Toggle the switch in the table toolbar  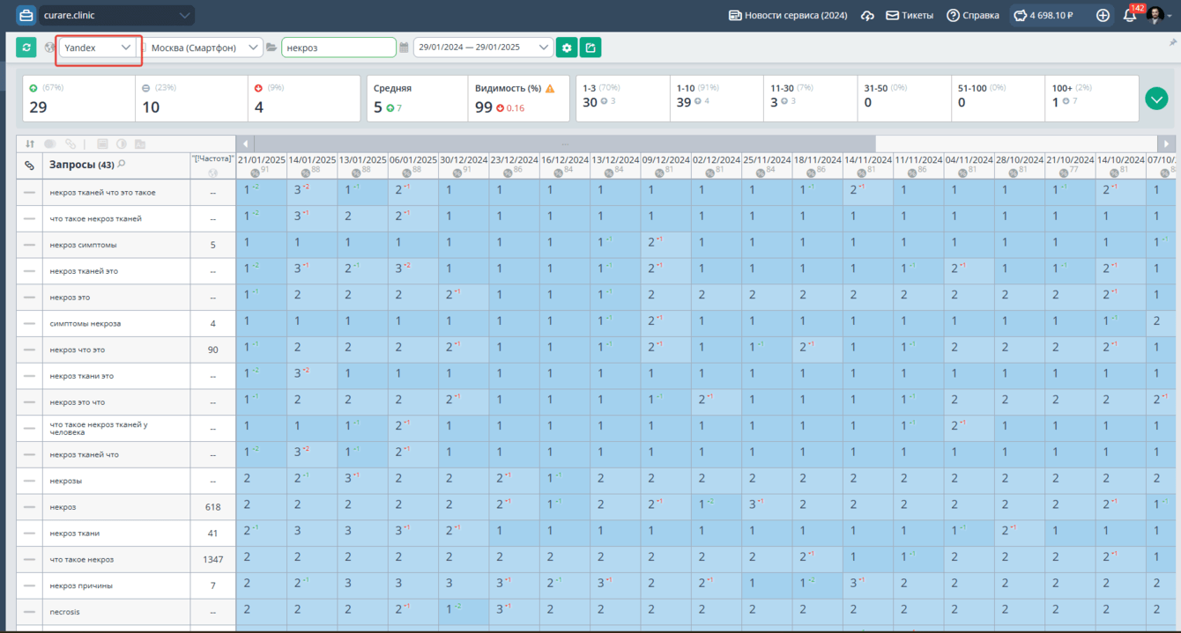point(50,144)
